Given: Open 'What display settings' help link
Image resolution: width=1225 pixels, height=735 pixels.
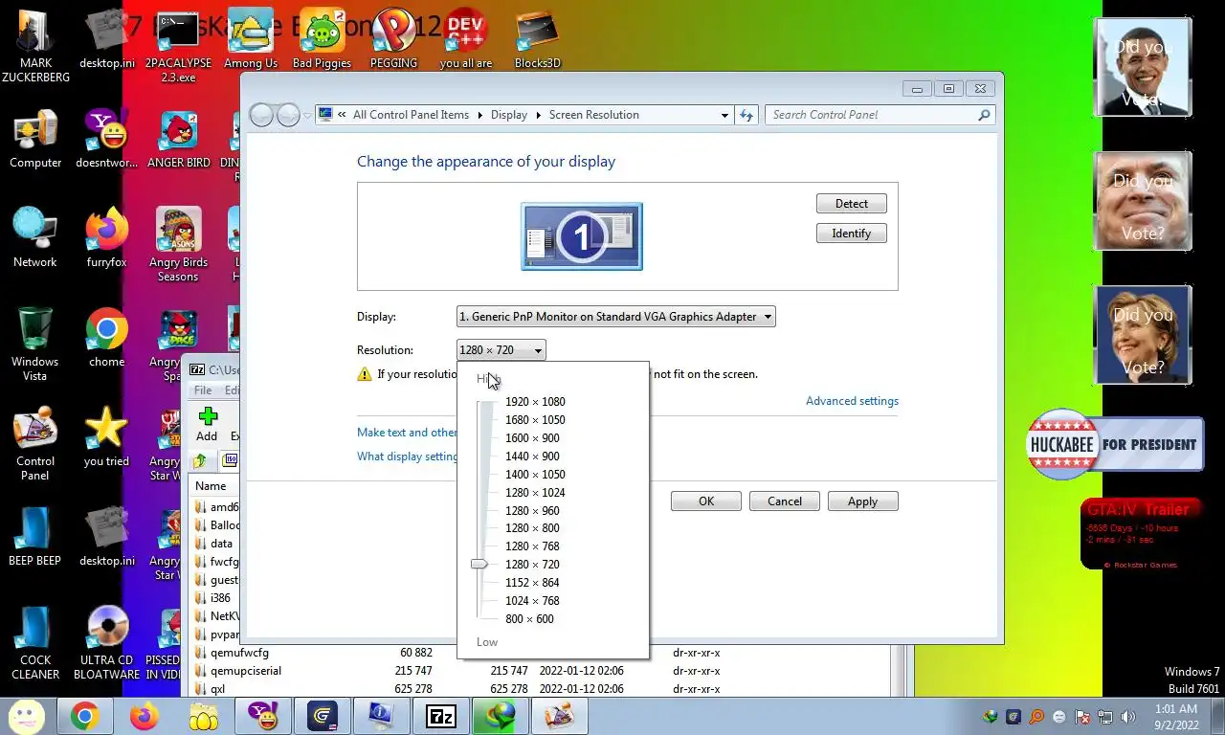Looking at the screenshot, I should pyautogui.click(x=407, y=457).
